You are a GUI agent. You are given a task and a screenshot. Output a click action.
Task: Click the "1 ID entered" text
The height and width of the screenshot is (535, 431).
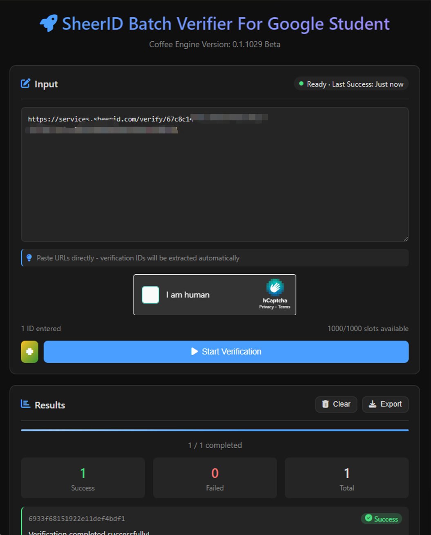(41, 328)
